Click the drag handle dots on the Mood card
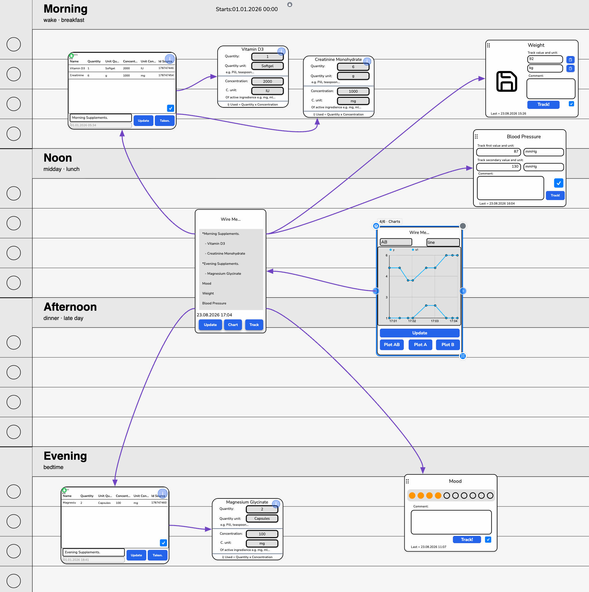Viewport: 589px width, 592px height. (x=407, y=481)
